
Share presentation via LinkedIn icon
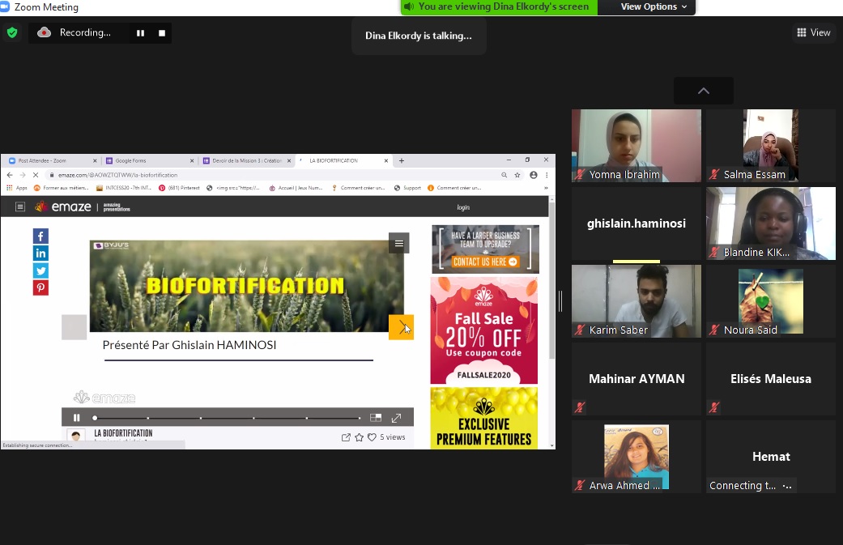click(x=40, y=253)
